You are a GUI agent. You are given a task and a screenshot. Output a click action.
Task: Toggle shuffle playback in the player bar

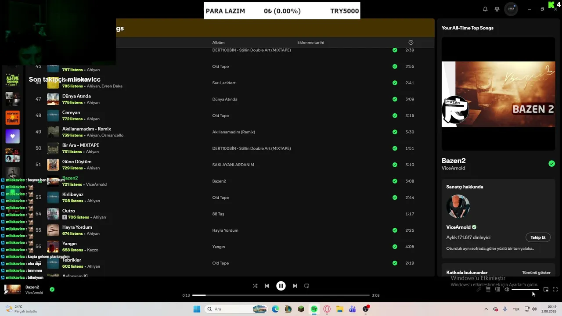(255, 286)
